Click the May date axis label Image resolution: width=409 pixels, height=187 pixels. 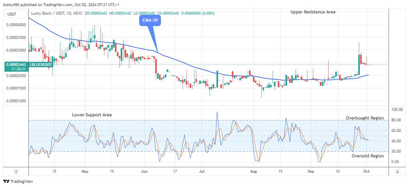tap(85, 171)
